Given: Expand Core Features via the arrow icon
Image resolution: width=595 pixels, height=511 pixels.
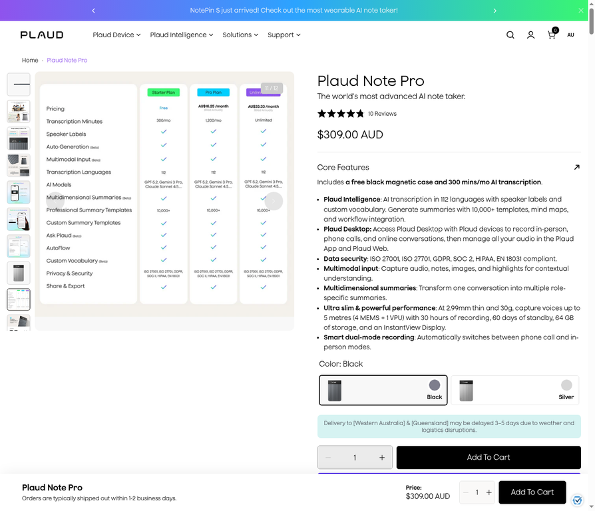Looking at the screenshot, I should [x=578, y=167].
